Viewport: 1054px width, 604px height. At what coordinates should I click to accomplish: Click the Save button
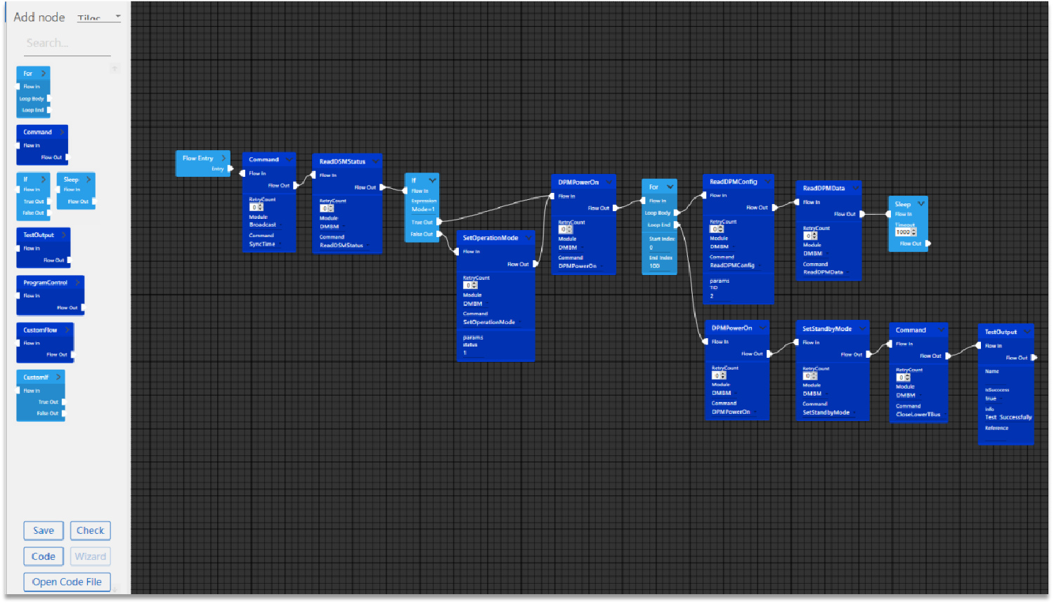coord(44,530)
